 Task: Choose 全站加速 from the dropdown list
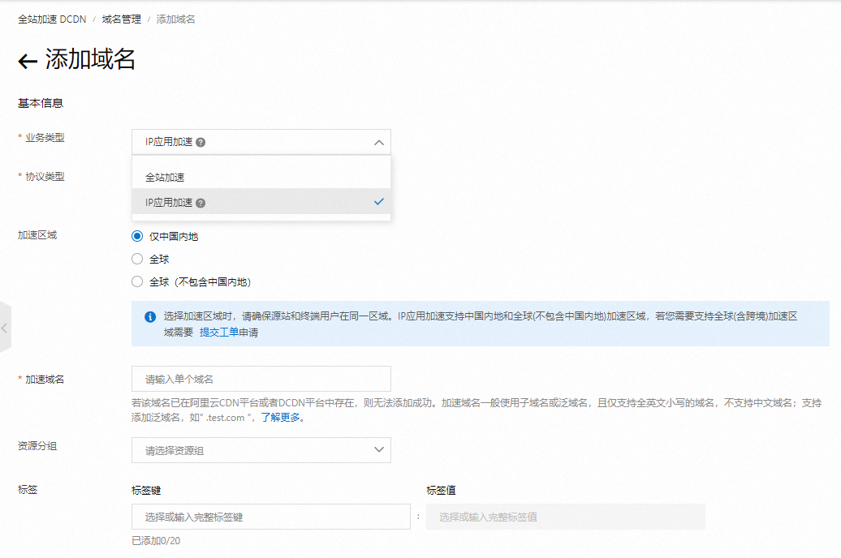[x=261, y=177]
